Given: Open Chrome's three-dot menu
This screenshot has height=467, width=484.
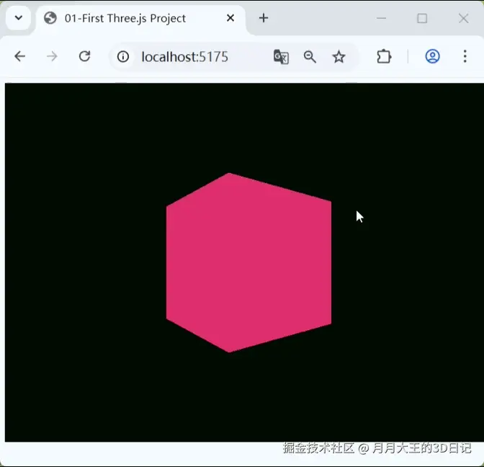Looking at the screenshot, I should [x=465, y=57].
